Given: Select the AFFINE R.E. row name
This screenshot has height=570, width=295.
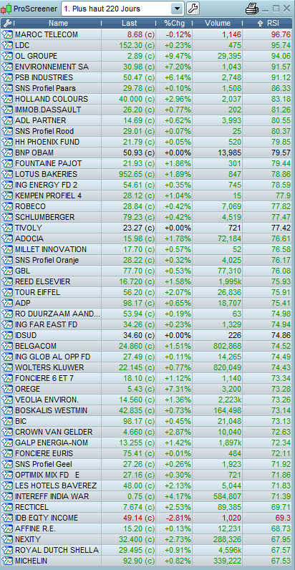Looking at the screenshot, I should pos(36,528).
